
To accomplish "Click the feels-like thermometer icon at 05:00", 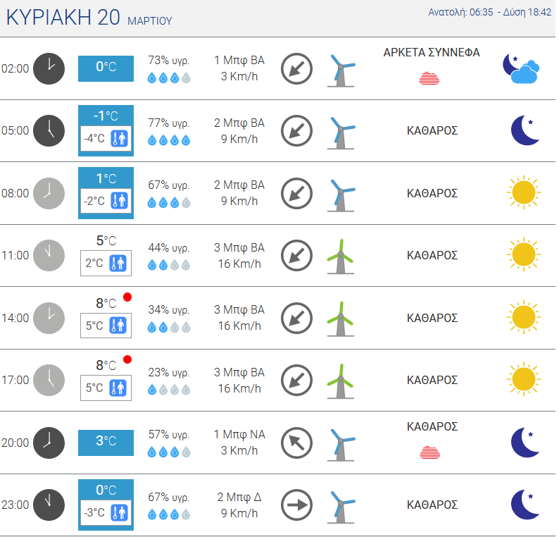I will (119, 138).
